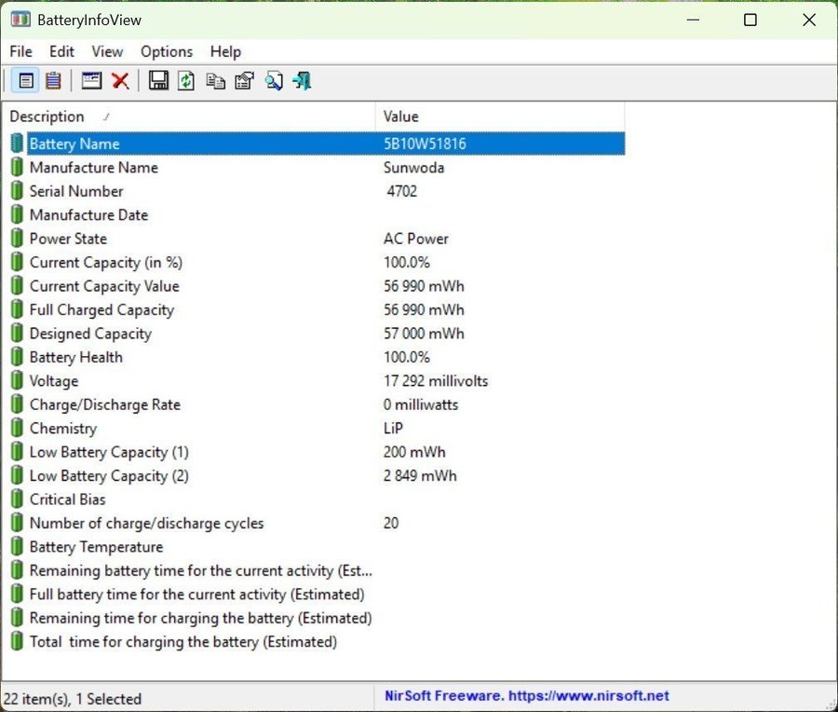Image resolution: width=838 pixels, height=712 pixels.
Task: Click the Find magnifier toolbar icon
Action: point(273,81)
